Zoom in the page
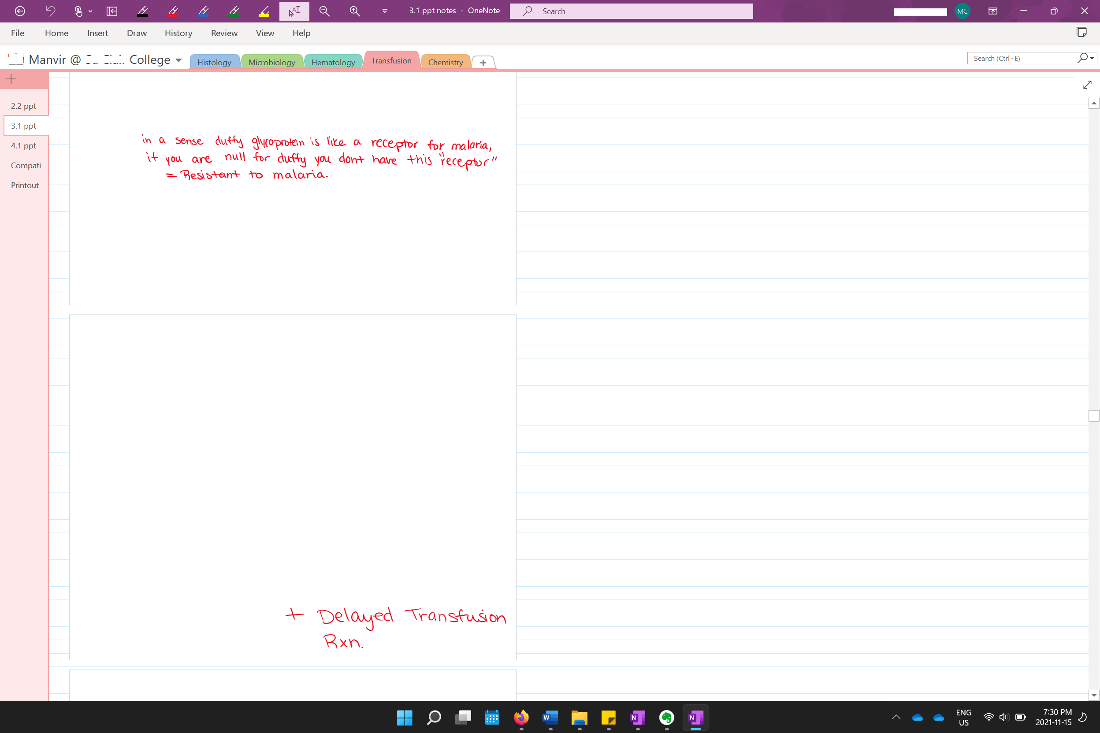The image size is (1100, 733). [x=354, y=11]
